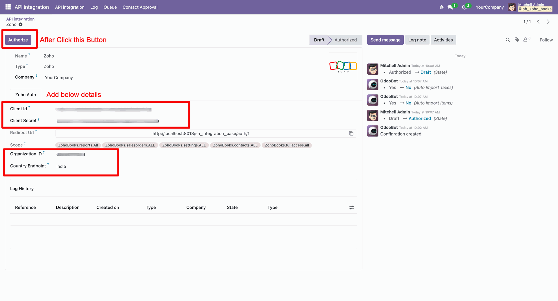Click the Company label help tooltip mark
Image resolution: width=558 pixels, height=301 pixels.
pyautogui.click(x=37, y=76)
